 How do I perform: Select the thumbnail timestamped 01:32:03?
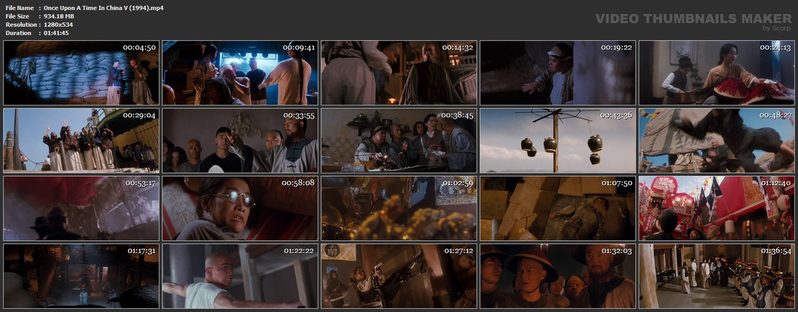pyautogui.click(x=558, y=276)
